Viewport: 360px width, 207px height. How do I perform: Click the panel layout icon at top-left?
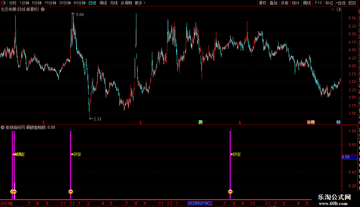[4, 3]
